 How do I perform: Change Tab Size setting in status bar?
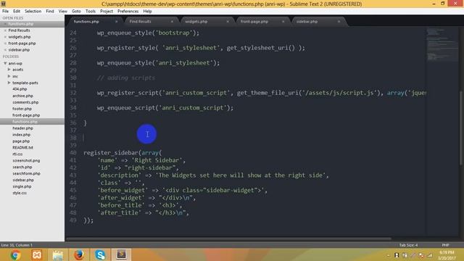tap(408, 245)
